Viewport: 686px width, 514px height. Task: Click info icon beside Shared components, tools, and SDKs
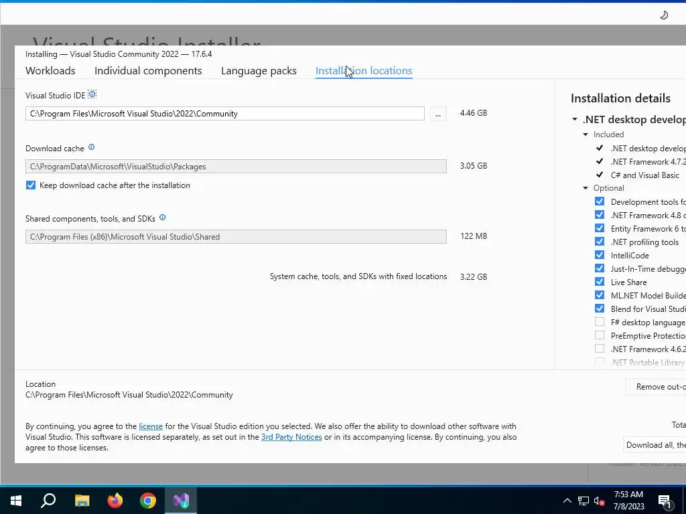click(x=162, y=218)
